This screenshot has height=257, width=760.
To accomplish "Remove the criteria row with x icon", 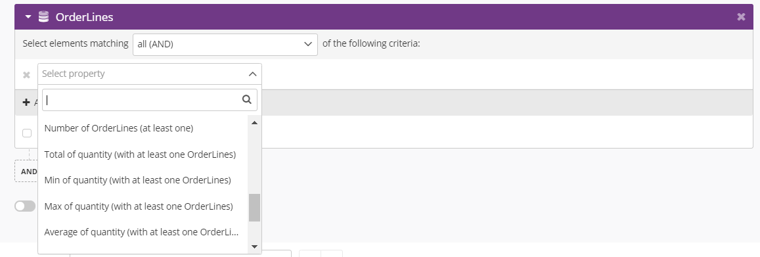I will point(27,75).
